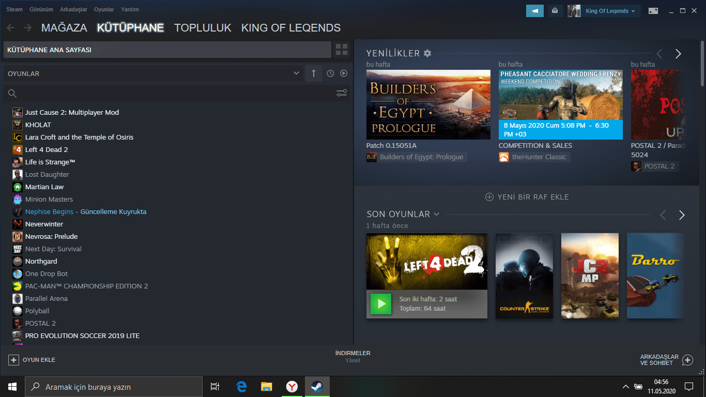This screenshot has height=397, width=706.
Task: Show next Yenilikler news items
Action: click(678, 54)
